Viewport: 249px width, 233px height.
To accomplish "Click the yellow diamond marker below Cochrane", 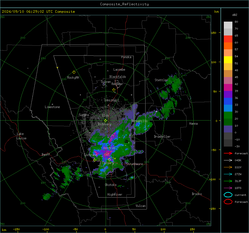I will (x=95, y=160).
